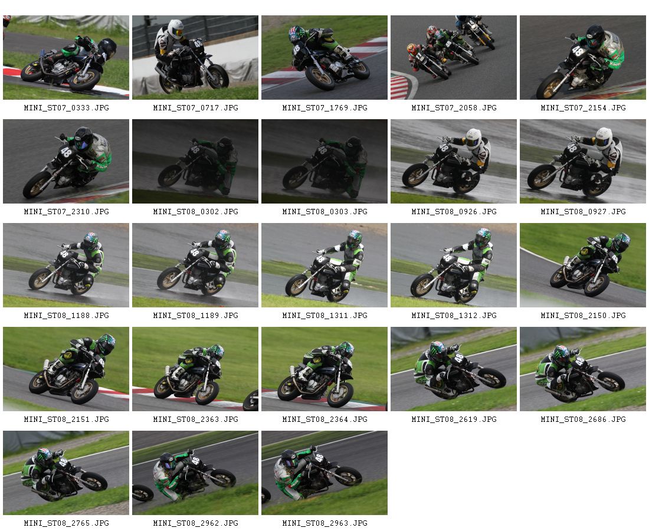The height and width of the screenshot is (531, 649).
Task: Select the last image MINI_ST08_2963.JPG
Action: point(324,473)
